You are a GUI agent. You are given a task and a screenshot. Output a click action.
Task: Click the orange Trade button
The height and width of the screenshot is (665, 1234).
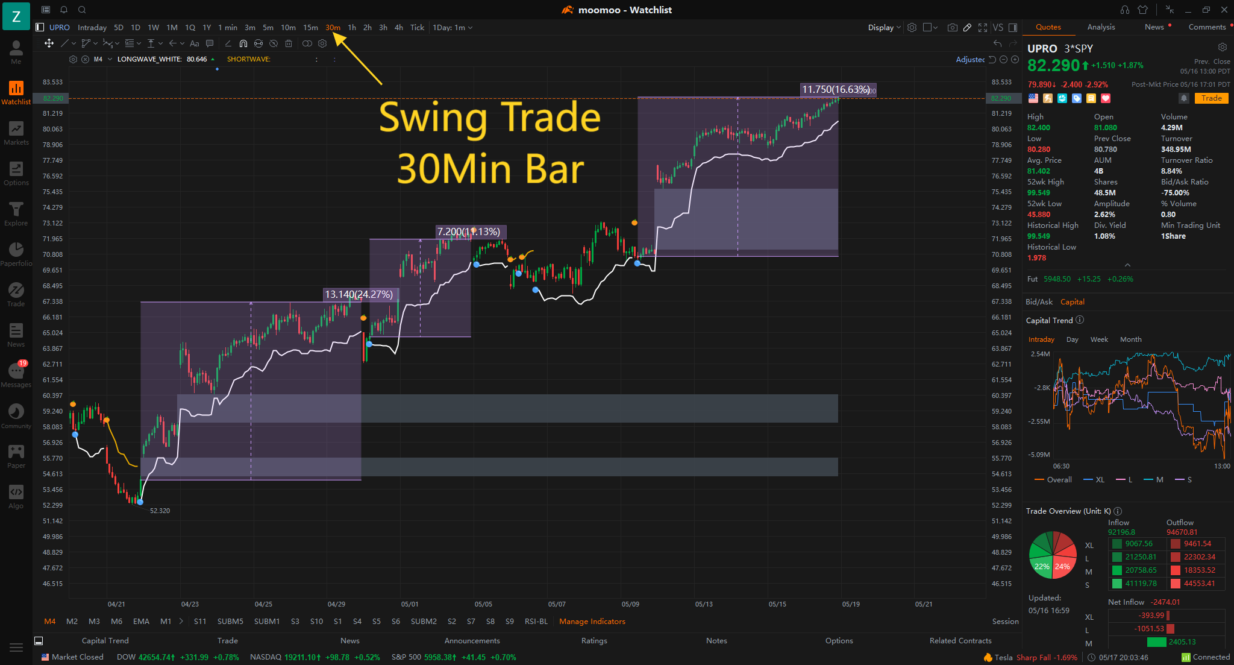[1211, 98]
